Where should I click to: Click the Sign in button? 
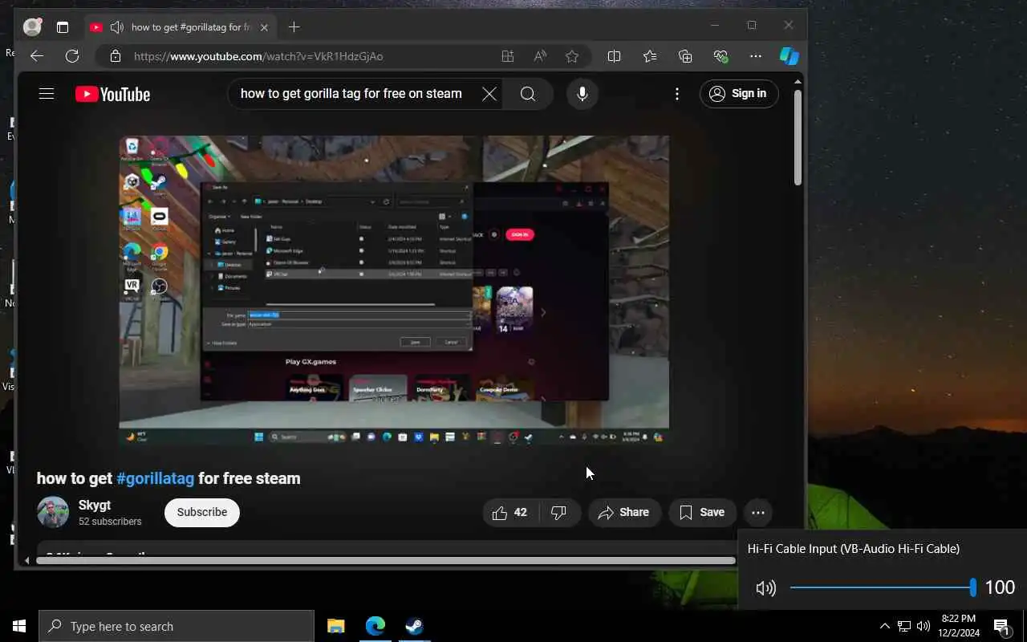point(739,94)
